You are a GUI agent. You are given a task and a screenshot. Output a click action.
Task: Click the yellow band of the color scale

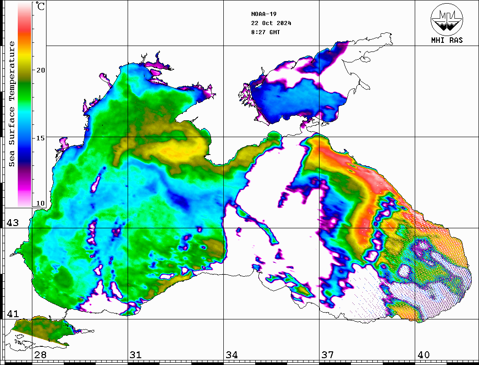(25, 57)
